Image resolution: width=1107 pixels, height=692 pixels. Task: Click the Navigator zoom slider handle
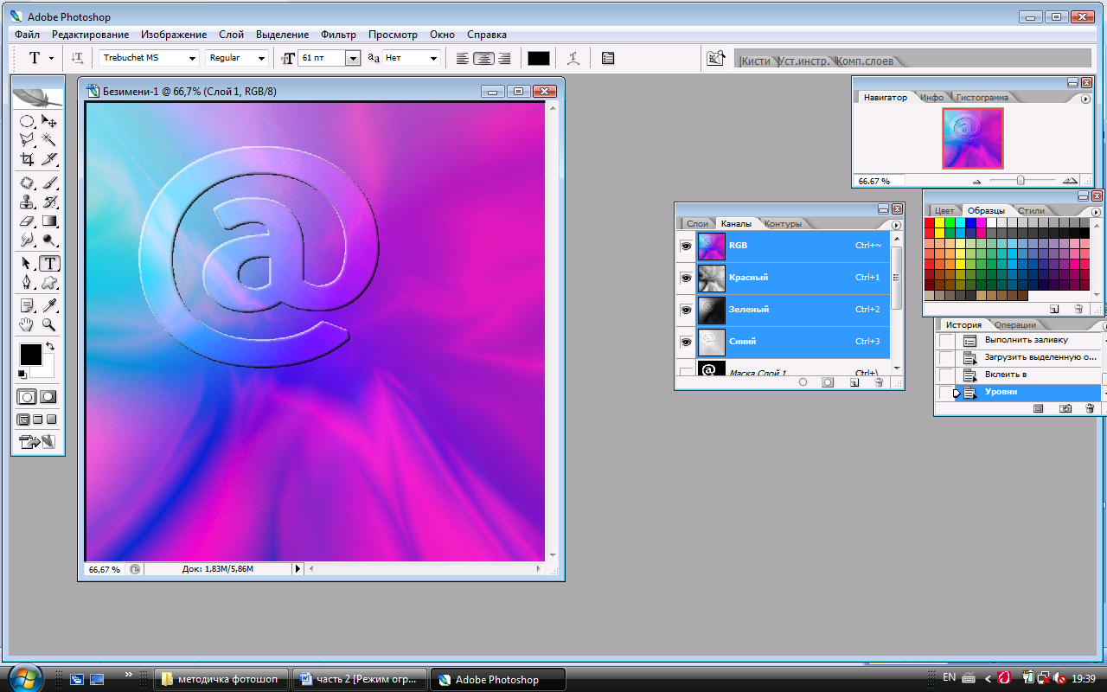(x=1021, y=181)
